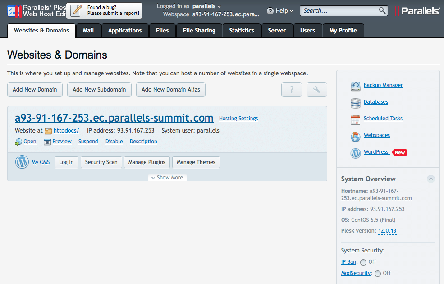This screenshot has height=284, width=444.
Task: Click the Plesk version 12.0.13 link
Action: (x=387, y=231)
